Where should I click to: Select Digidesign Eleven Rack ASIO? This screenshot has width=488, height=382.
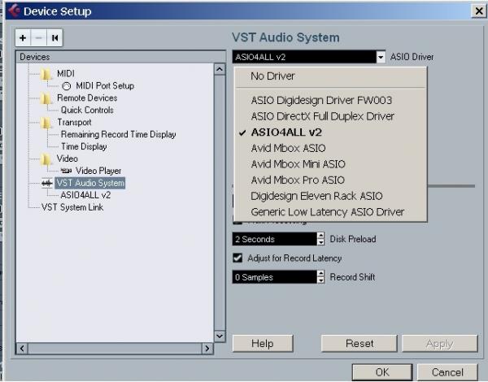(330, 197)
